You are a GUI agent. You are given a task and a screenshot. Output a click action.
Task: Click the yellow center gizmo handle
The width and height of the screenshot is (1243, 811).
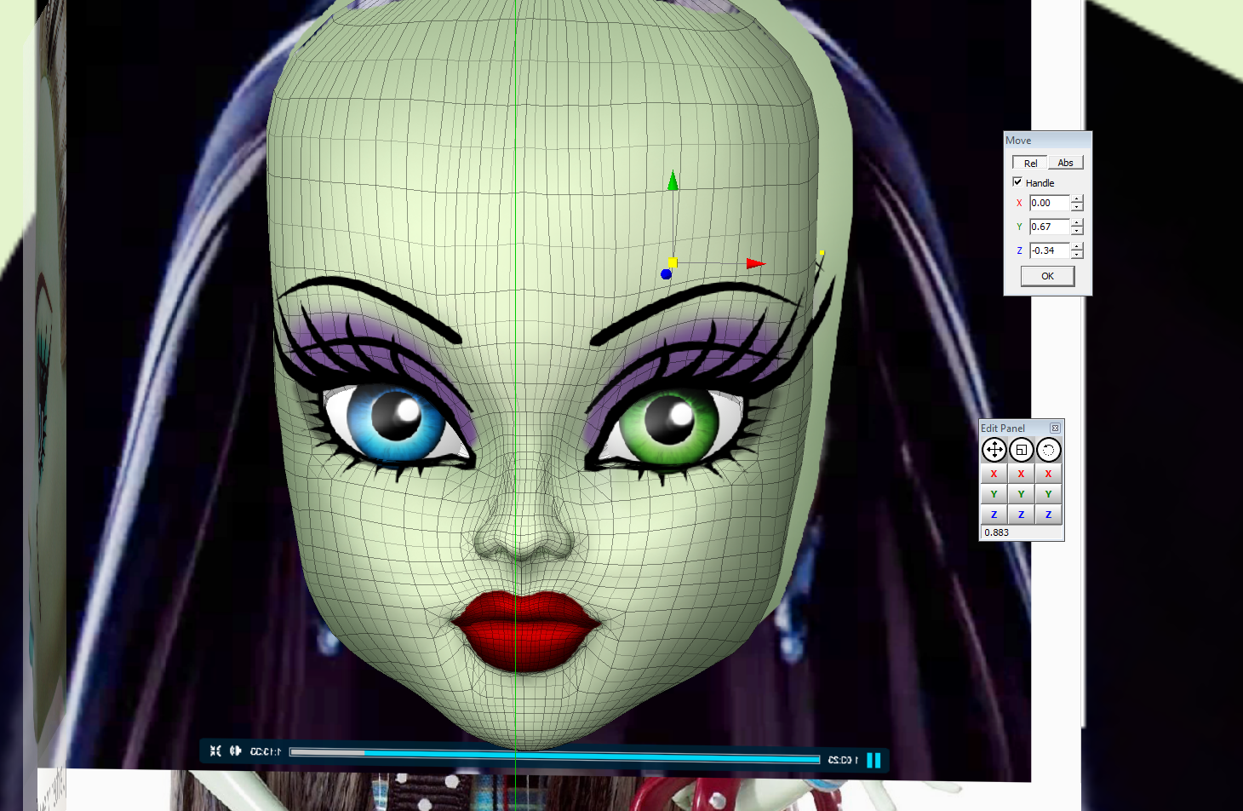tap(673, 262)
